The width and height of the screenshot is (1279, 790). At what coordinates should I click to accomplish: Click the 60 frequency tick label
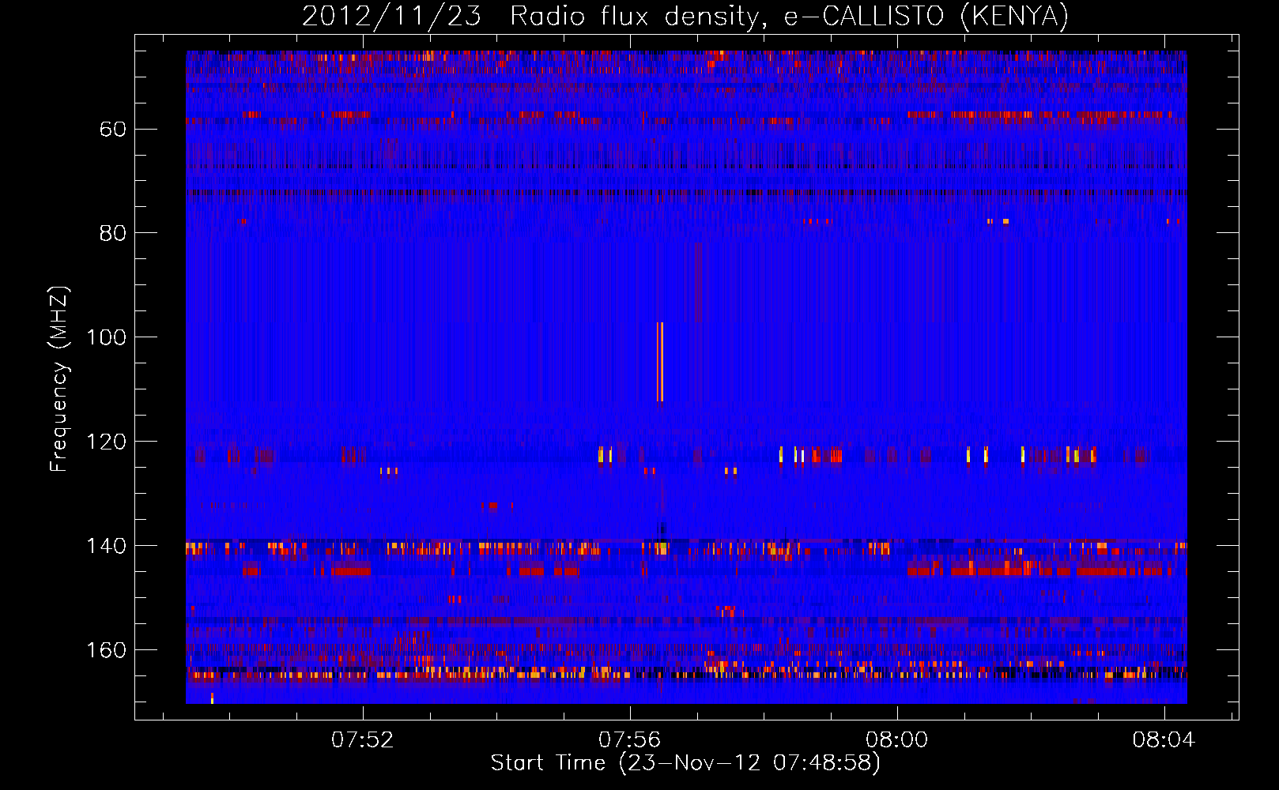(112, 129)
